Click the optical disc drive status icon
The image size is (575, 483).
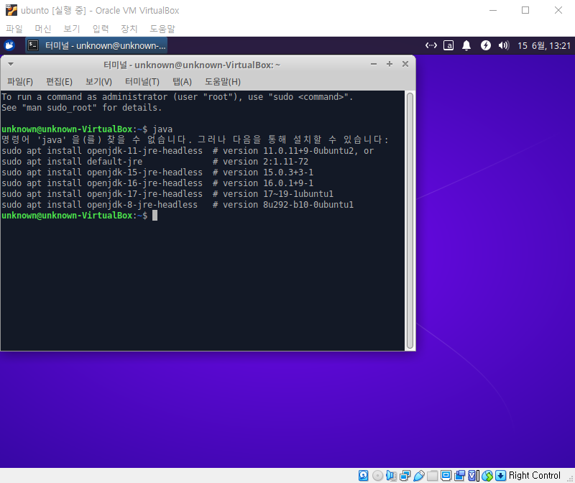pyautogui.click(x=377, y=476)
